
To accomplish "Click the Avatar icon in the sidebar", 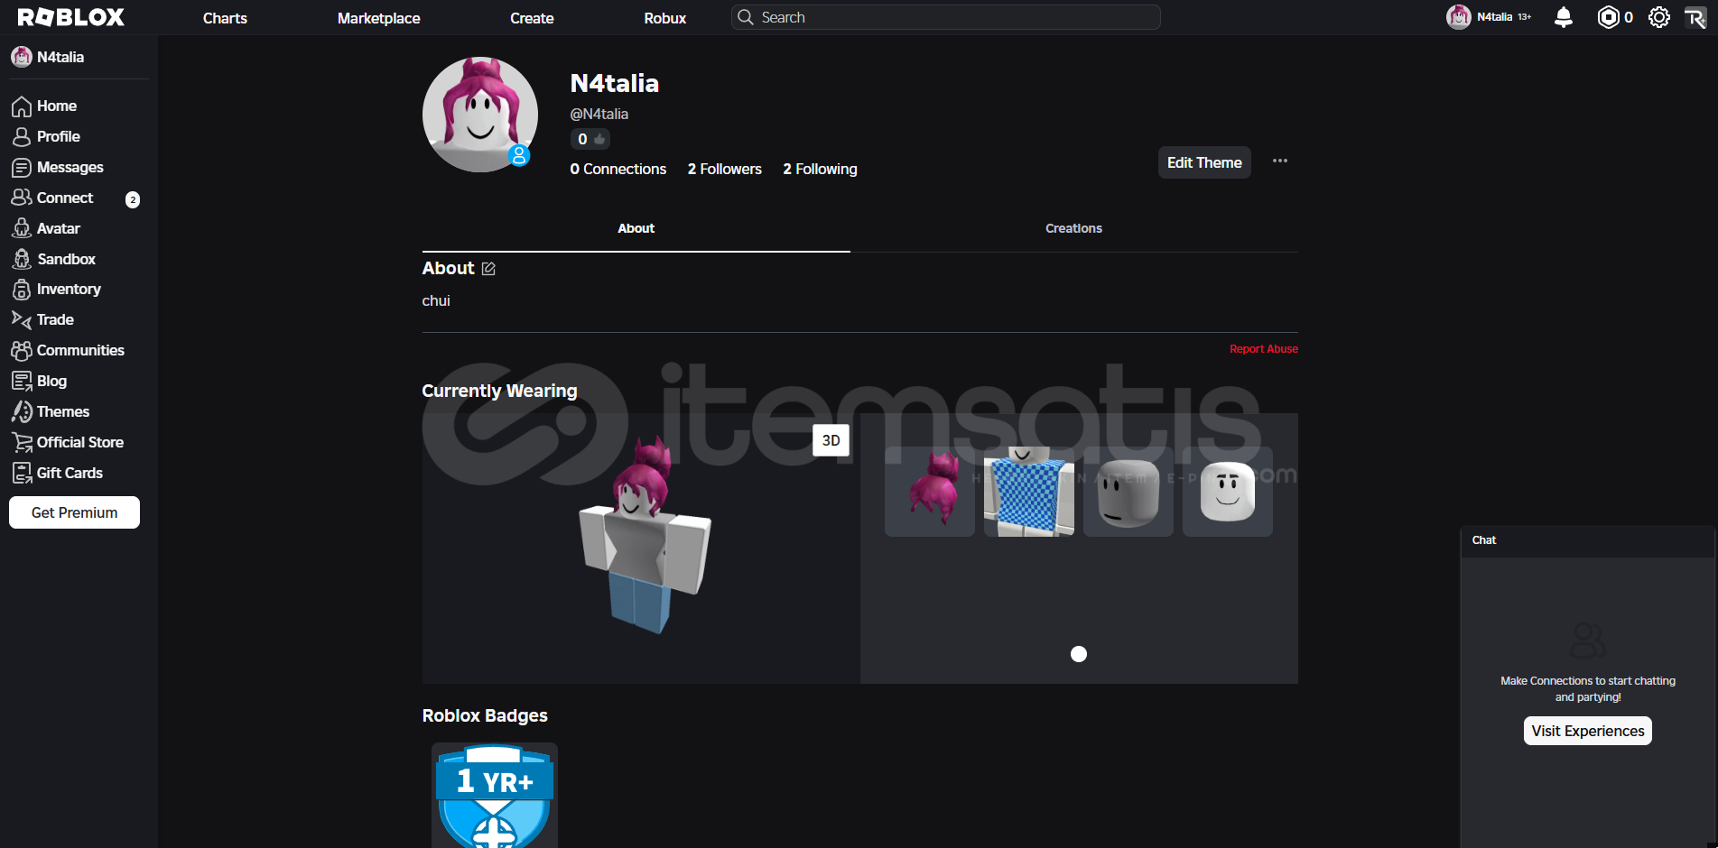I will [x=22, y=228].
